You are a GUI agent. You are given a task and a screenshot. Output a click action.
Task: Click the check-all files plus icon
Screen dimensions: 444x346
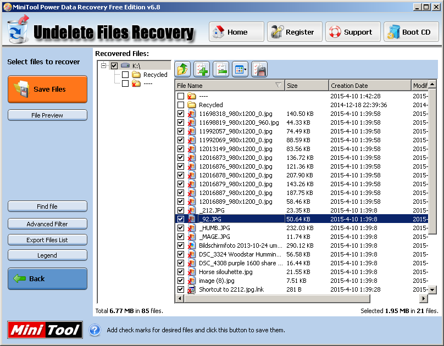(x=202, y=69)
